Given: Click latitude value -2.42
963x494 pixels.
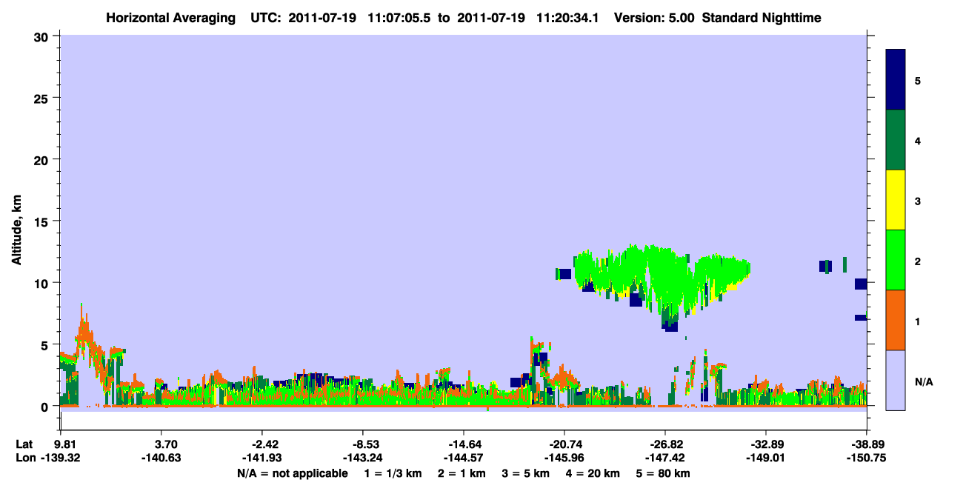Looking at the screenshot, I should tap(265, 444).
